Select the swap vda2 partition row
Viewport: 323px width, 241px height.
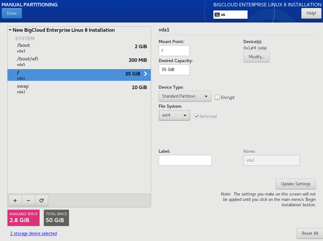[79, 89]
